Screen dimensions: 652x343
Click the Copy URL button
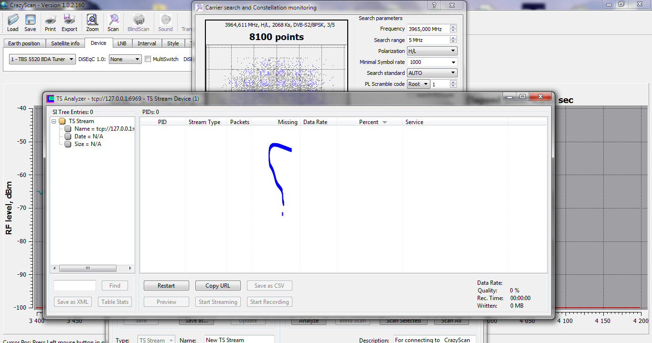pos(218,286)
